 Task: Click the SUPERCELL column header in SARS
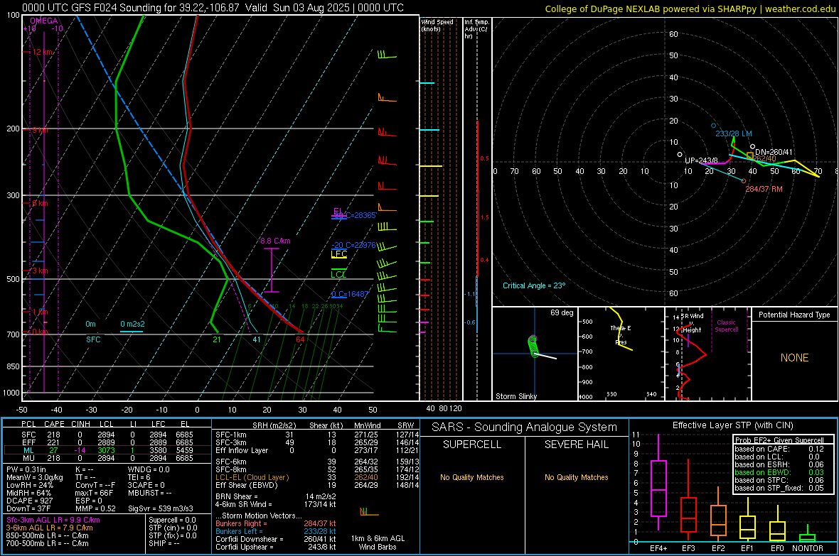(472, 445)
